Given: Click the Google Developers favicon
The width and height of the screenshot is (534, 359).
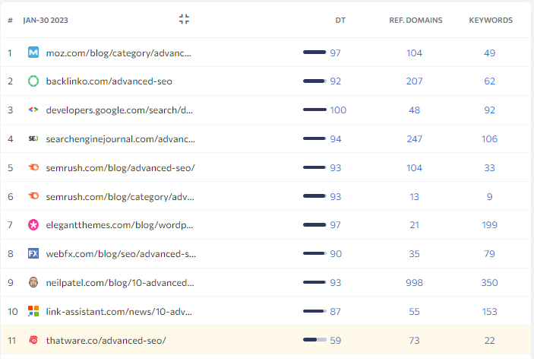Looking at the screenshot, I should click(x=33, y=110).
